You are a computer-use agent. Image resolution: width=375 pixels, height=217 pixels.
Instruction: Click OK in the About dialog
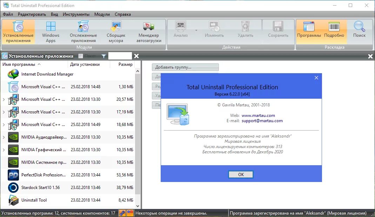241,175
